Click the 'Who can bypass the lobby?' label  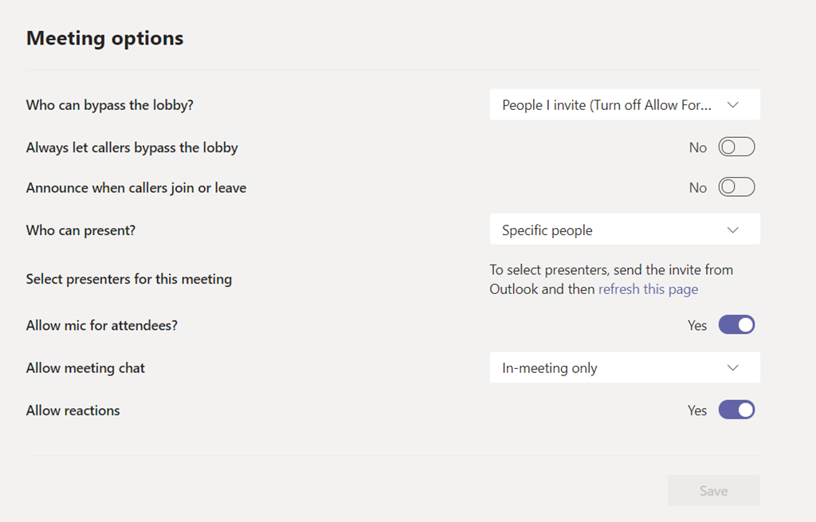tap(109, 105)
